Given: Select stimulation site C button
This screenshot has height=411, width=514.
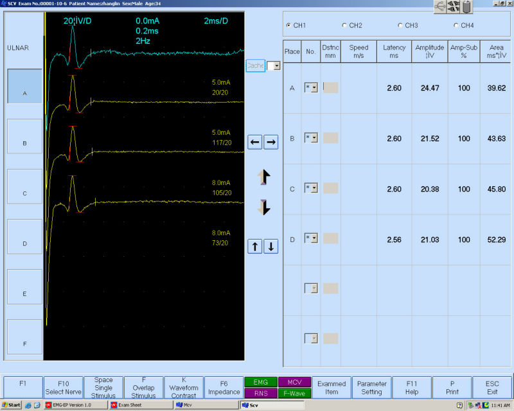Looking at the screenshot, I should [x=24, y=186].
